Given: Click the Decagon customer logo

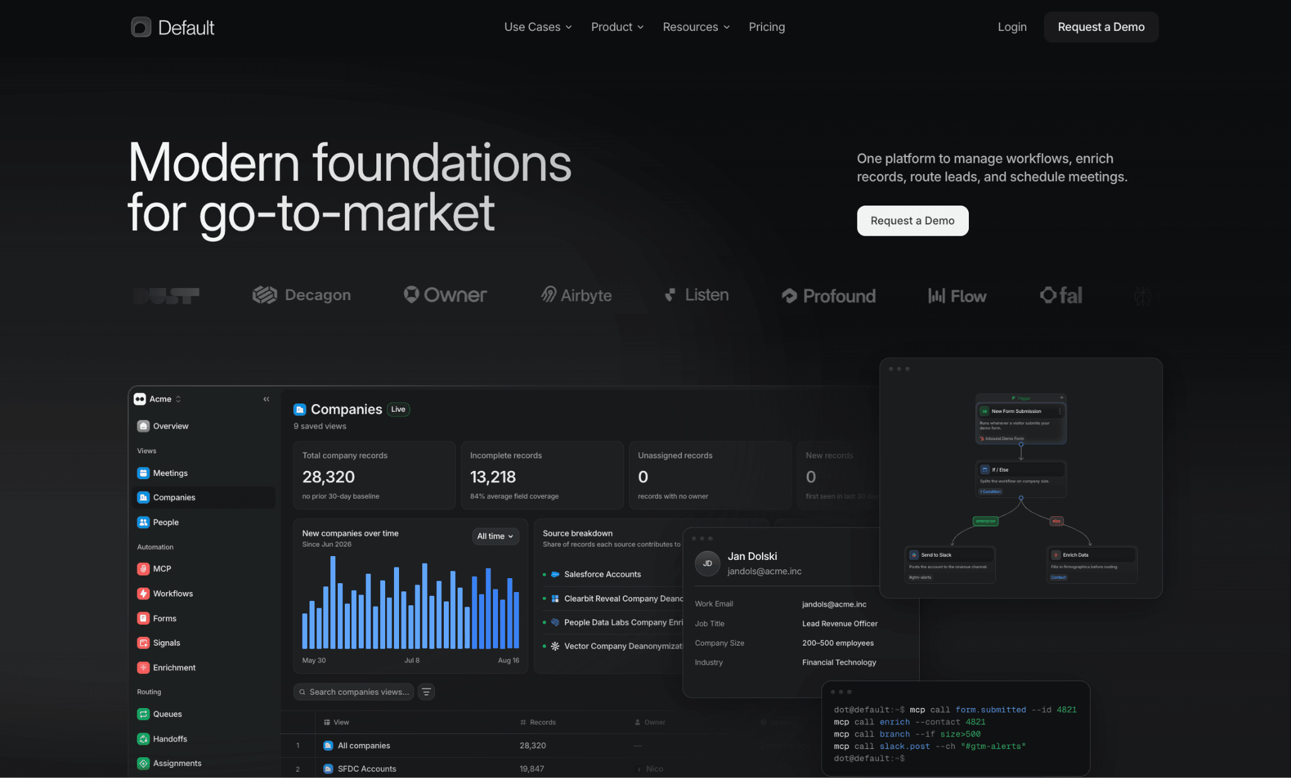Looking at the screenshot, I should pos(302,295).
